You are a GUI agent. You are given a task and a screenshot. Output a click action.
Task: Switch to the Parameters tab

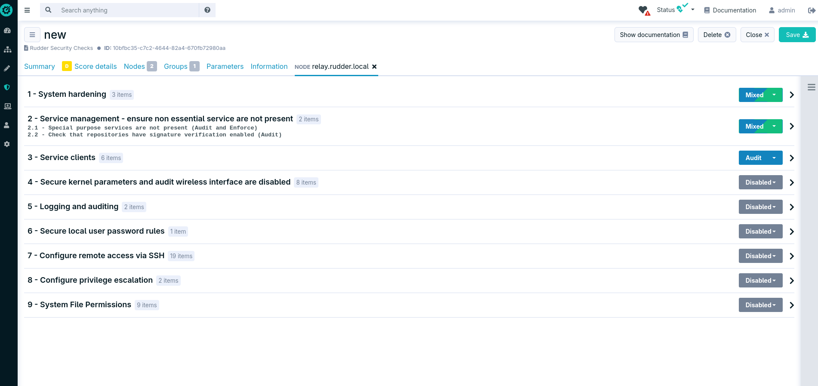click(x=225, y=66)
